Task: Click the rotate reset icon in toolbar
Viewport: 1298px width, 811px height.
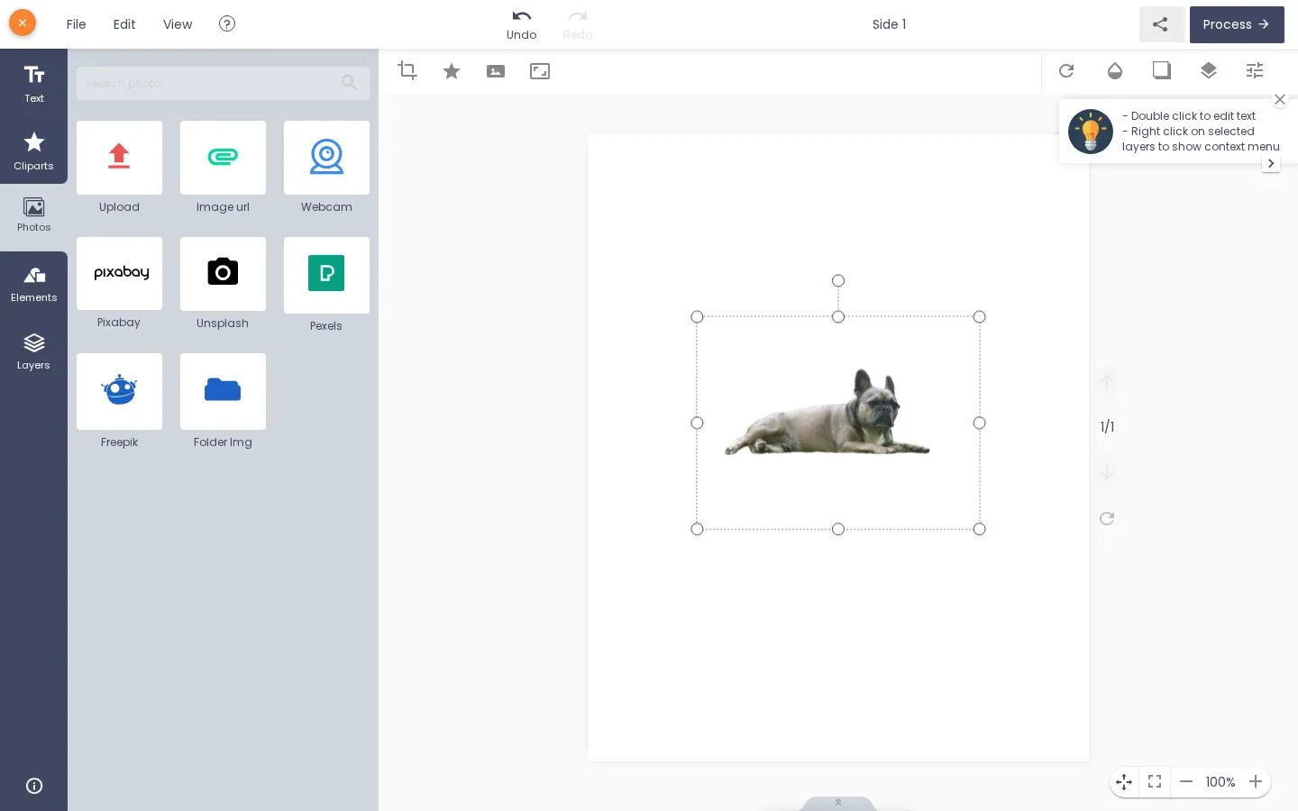Action: [1066, 70]
